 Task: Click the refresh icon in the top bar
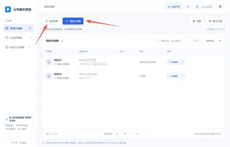click(x=188, y=7)
